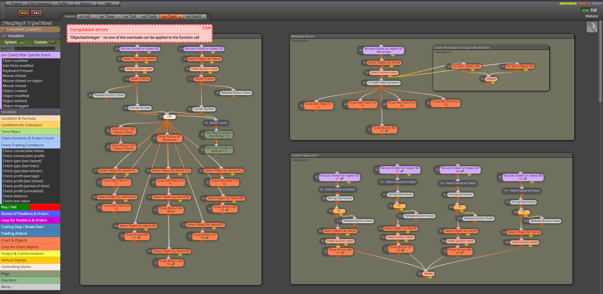
Task: Export project with the .ex5 button
Action: coord(36,13)
